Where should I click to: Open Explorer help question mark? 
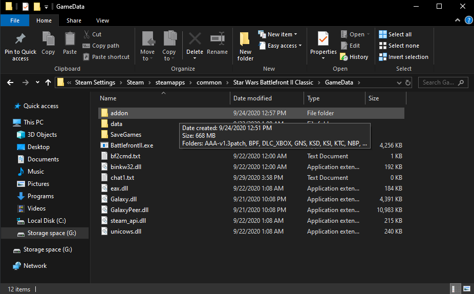pos(468,20)
